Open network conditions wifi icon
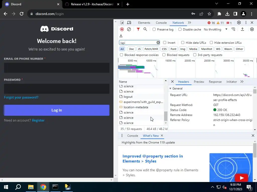 [x=233, y=29]
